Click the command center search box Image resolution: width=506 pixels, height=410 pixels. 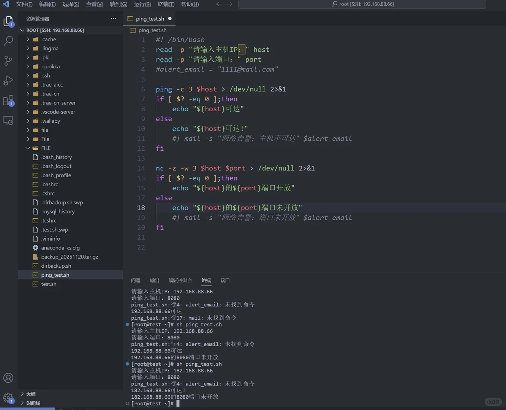point(362,4)
